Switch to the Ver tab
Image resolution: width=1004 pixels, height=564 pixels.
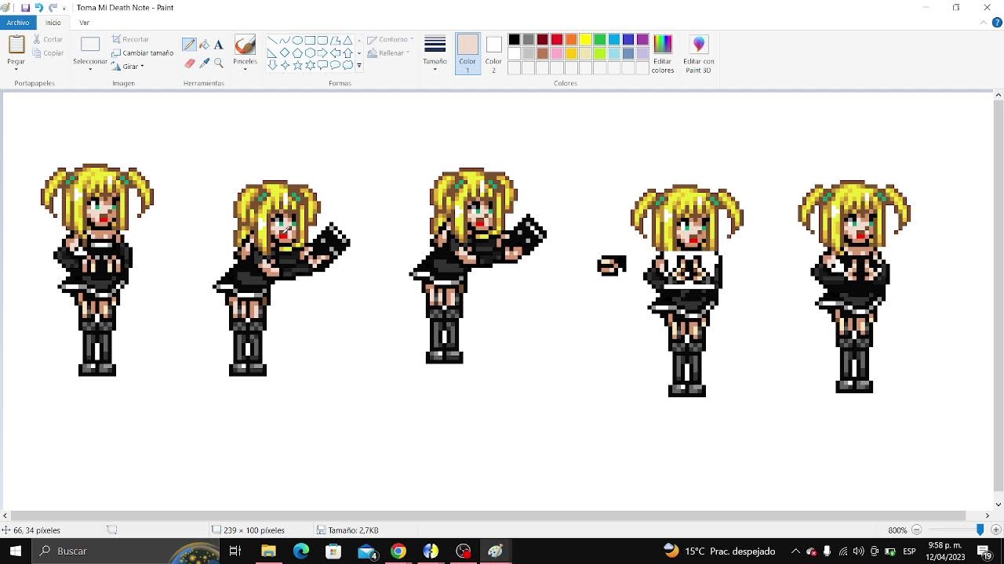click(x=84, y=23)
